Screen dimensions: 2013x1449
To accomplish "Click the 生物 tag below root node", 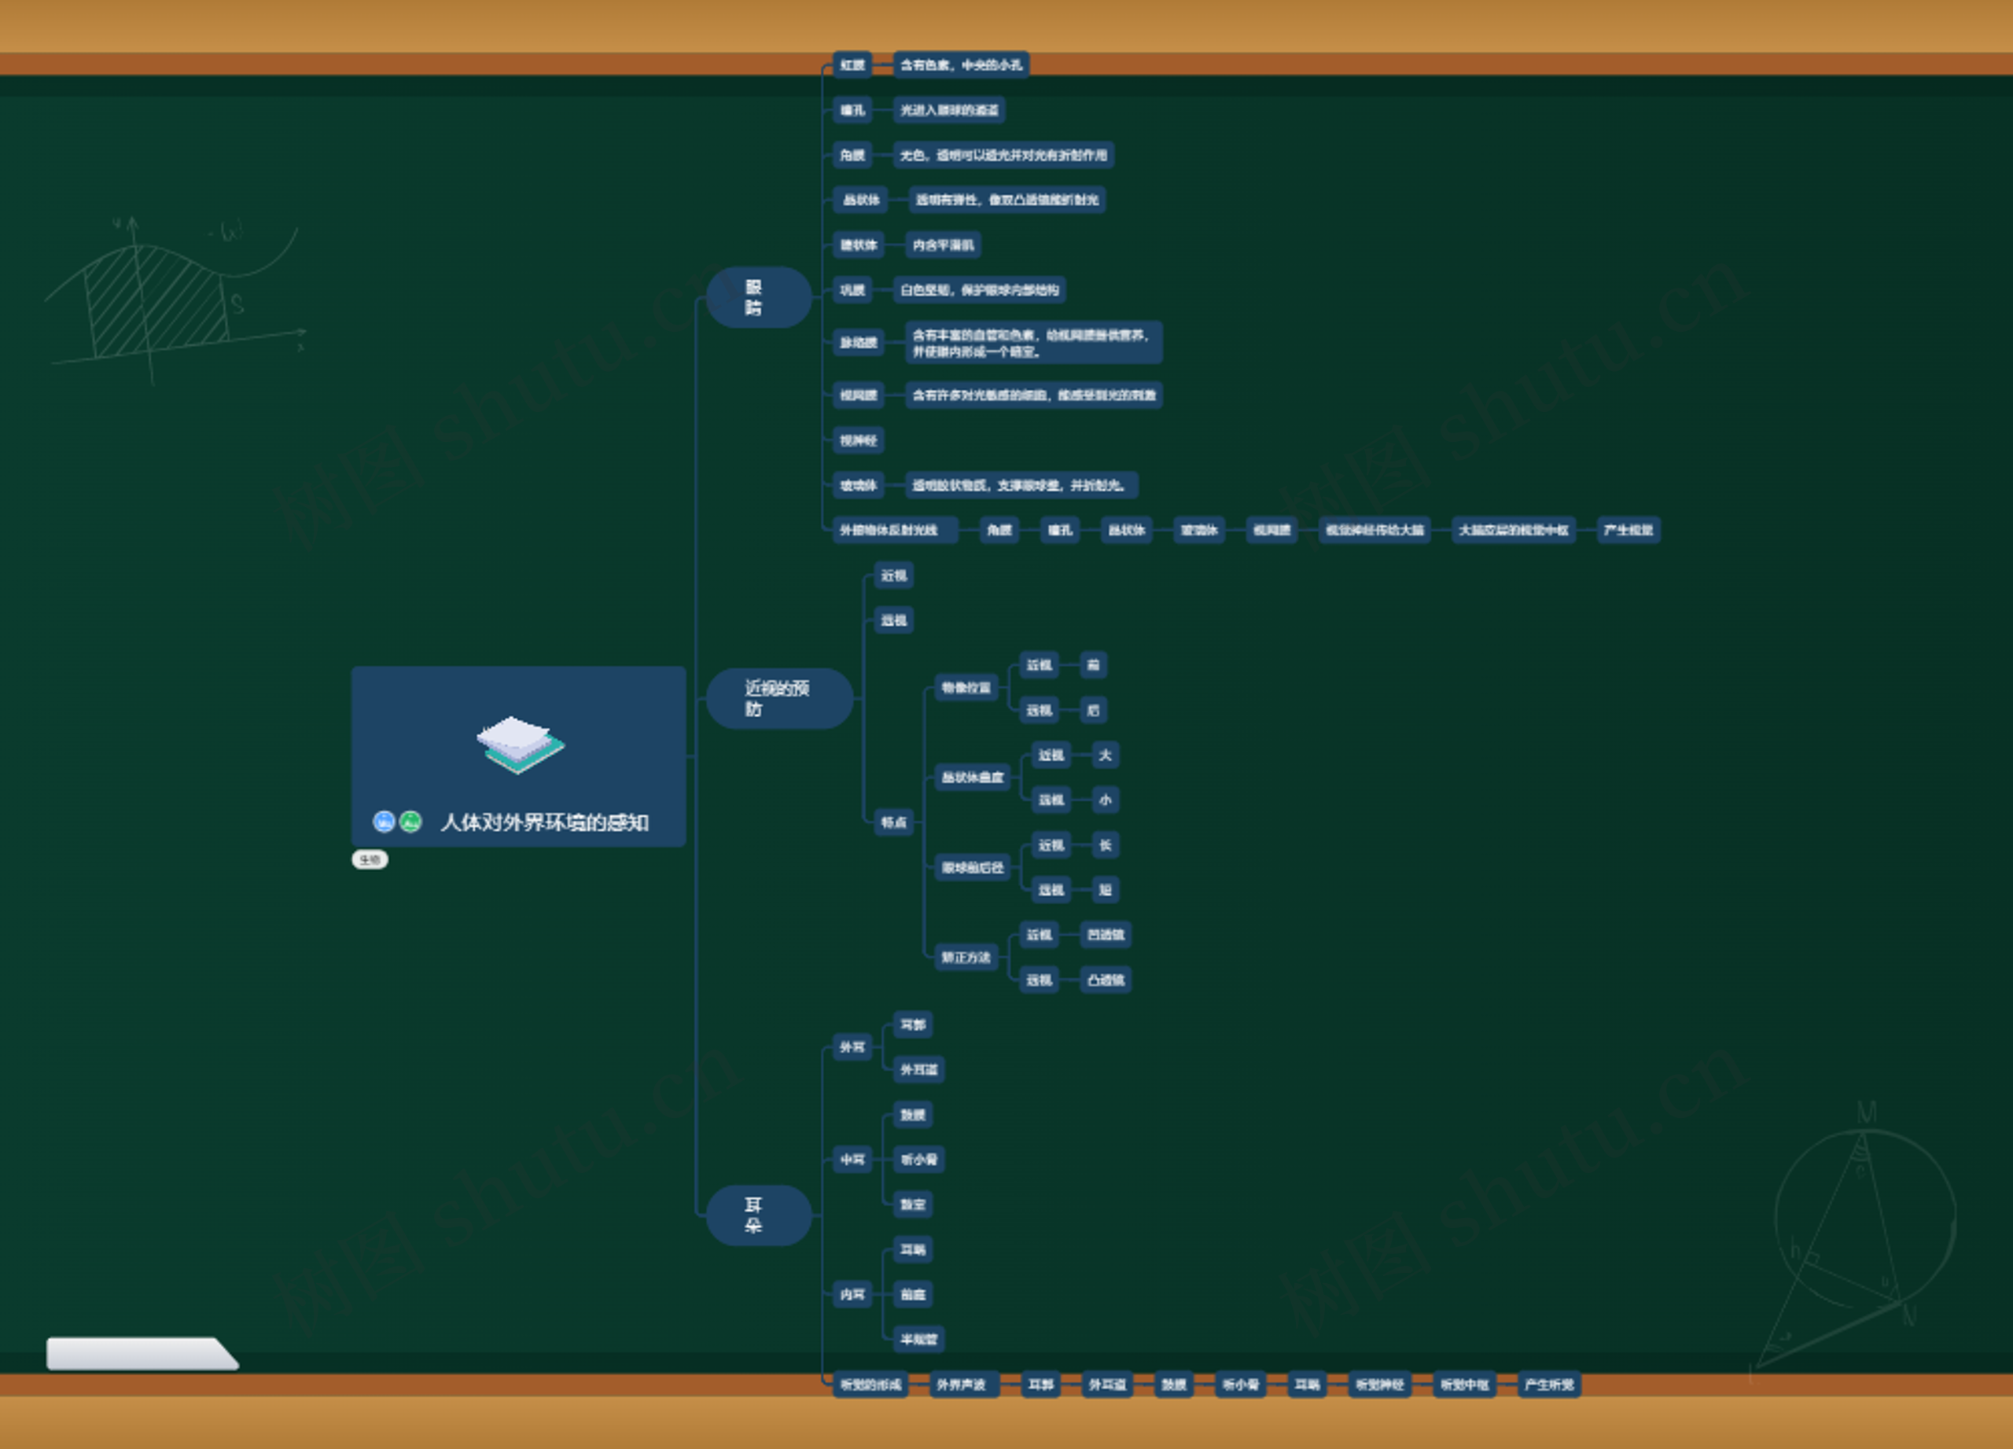I will (x=370, y=859).
